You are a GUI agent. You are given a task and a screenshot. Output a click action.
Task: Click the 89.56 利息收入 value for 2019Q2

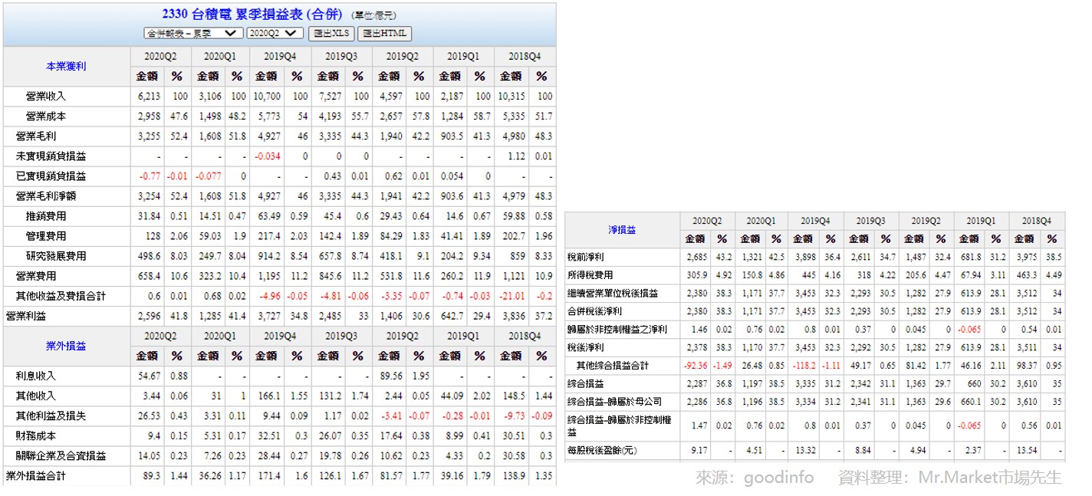pos(390,376)
